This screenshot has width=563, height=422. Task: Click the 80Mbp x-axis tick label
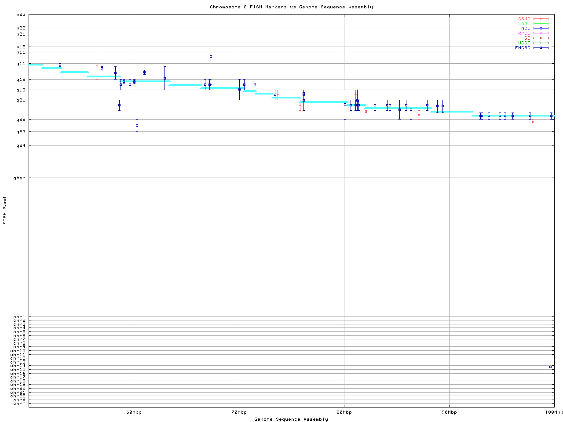[x=344, y=412]
